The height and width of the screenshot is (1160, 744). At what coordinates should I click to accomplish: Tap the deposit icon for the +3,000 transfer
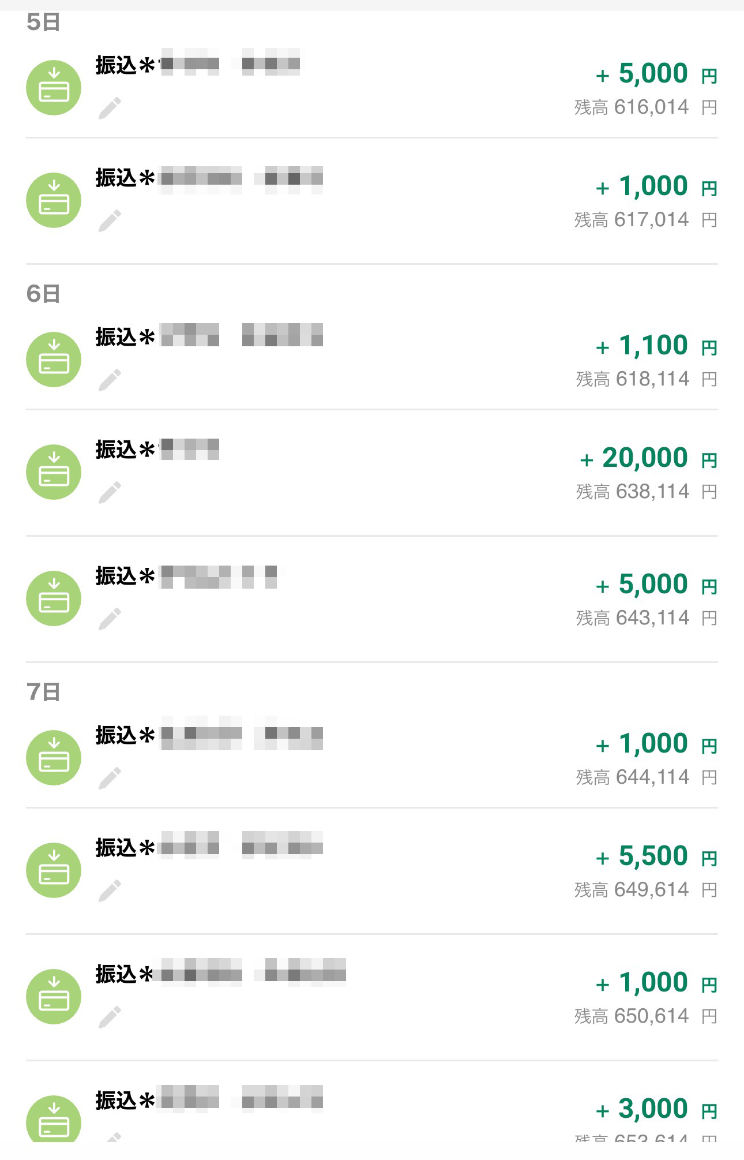point(54,1120)
